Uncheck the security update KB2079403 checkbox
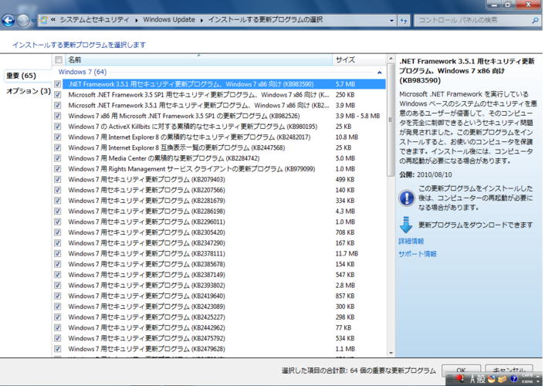 pos(58,179)
